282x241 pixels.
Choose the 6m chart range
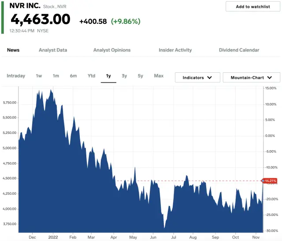[73, 76]
